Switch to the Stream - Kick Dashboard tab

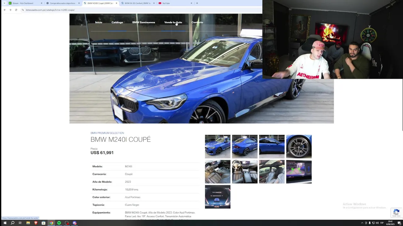[x=25, y=3]
